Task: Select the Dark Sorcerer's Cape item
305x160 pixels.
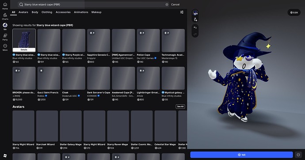Action: point(99,78)
